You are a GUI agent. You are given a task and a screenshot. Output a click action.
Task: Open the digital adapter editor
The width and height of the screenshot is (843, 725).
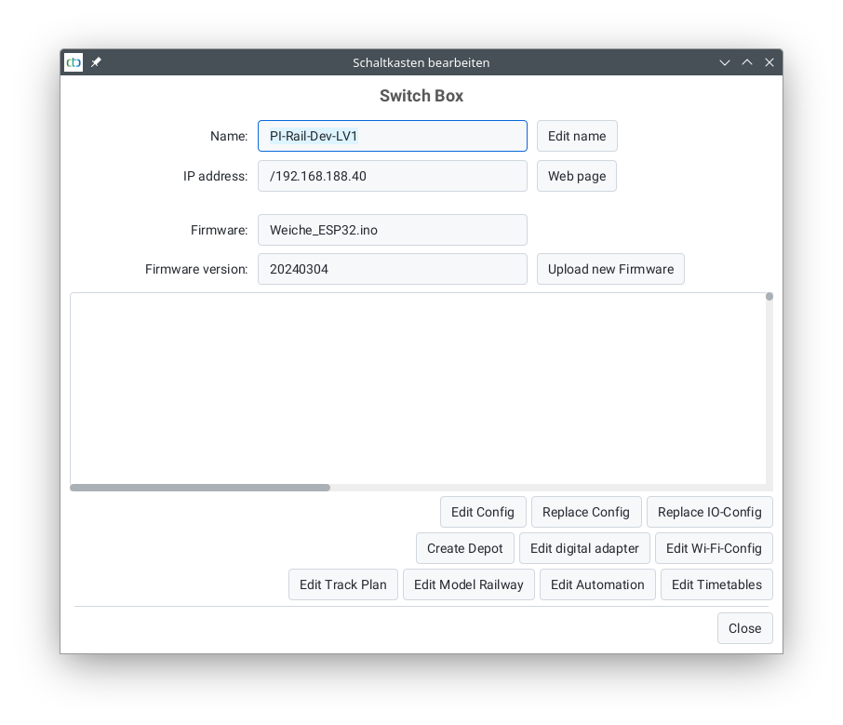(x=584, y=548)
